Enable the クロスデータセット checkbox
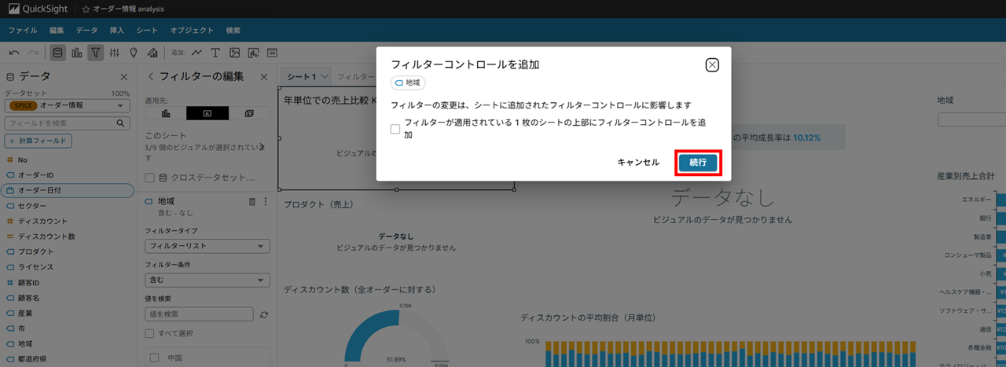 150,178
